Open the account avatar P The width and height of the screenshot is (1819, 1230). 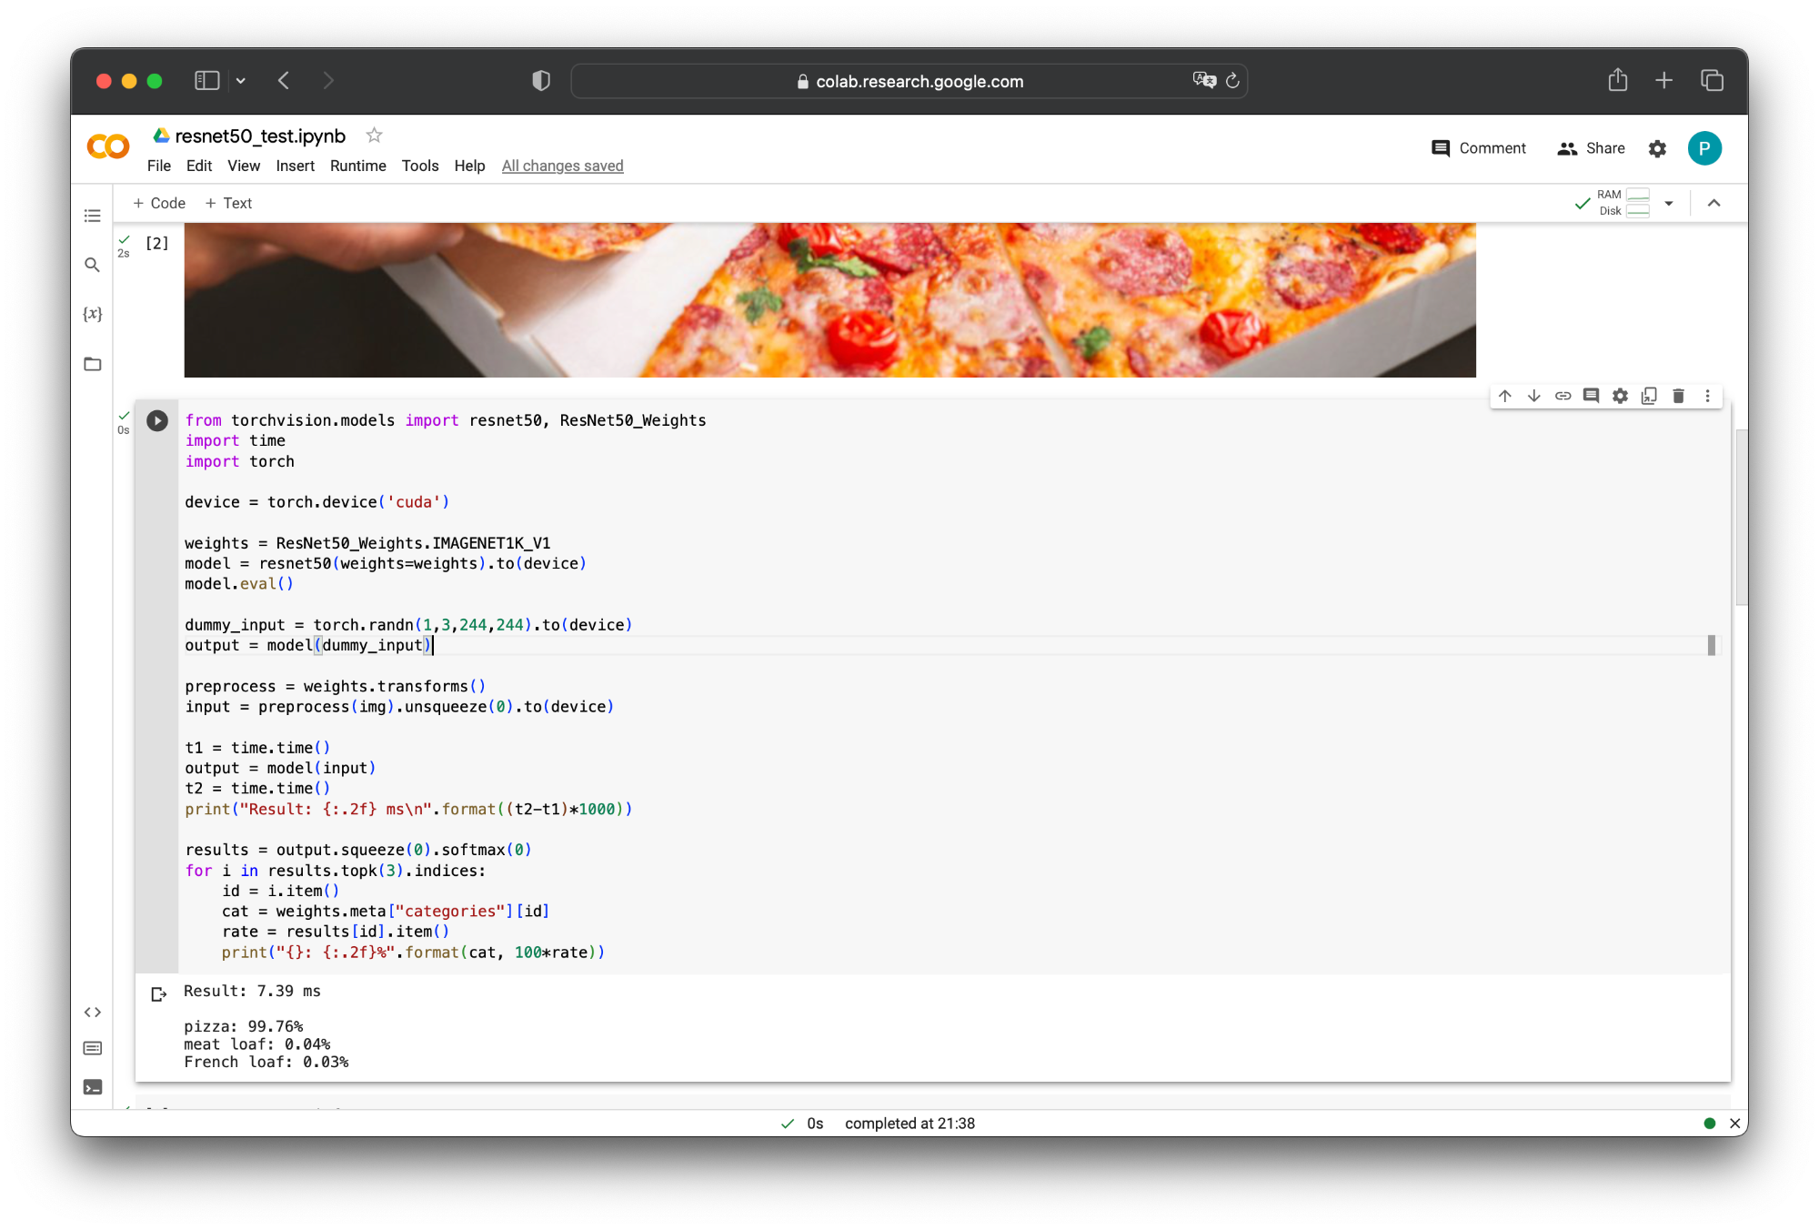click(x=1704, y=148)
